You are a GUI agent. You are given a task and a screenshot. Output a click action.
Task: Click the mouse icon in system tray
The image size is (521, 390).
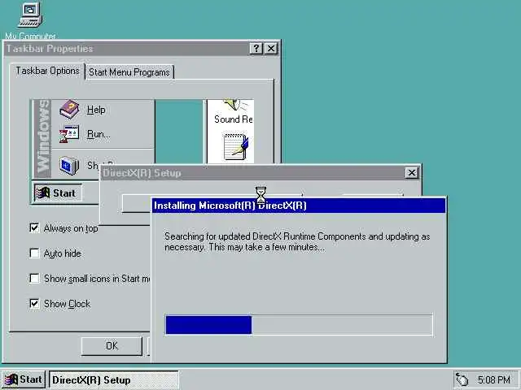pyautogui.click(x=462, y=379)
